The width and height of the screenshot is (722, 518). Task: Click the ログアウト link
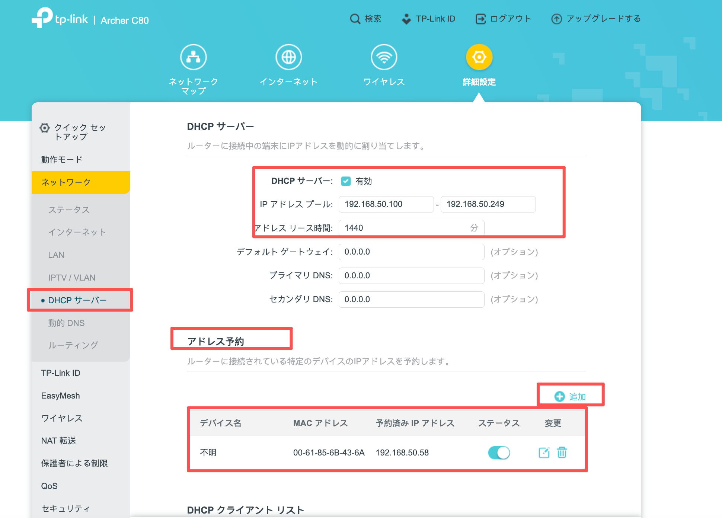pos(511,19)
